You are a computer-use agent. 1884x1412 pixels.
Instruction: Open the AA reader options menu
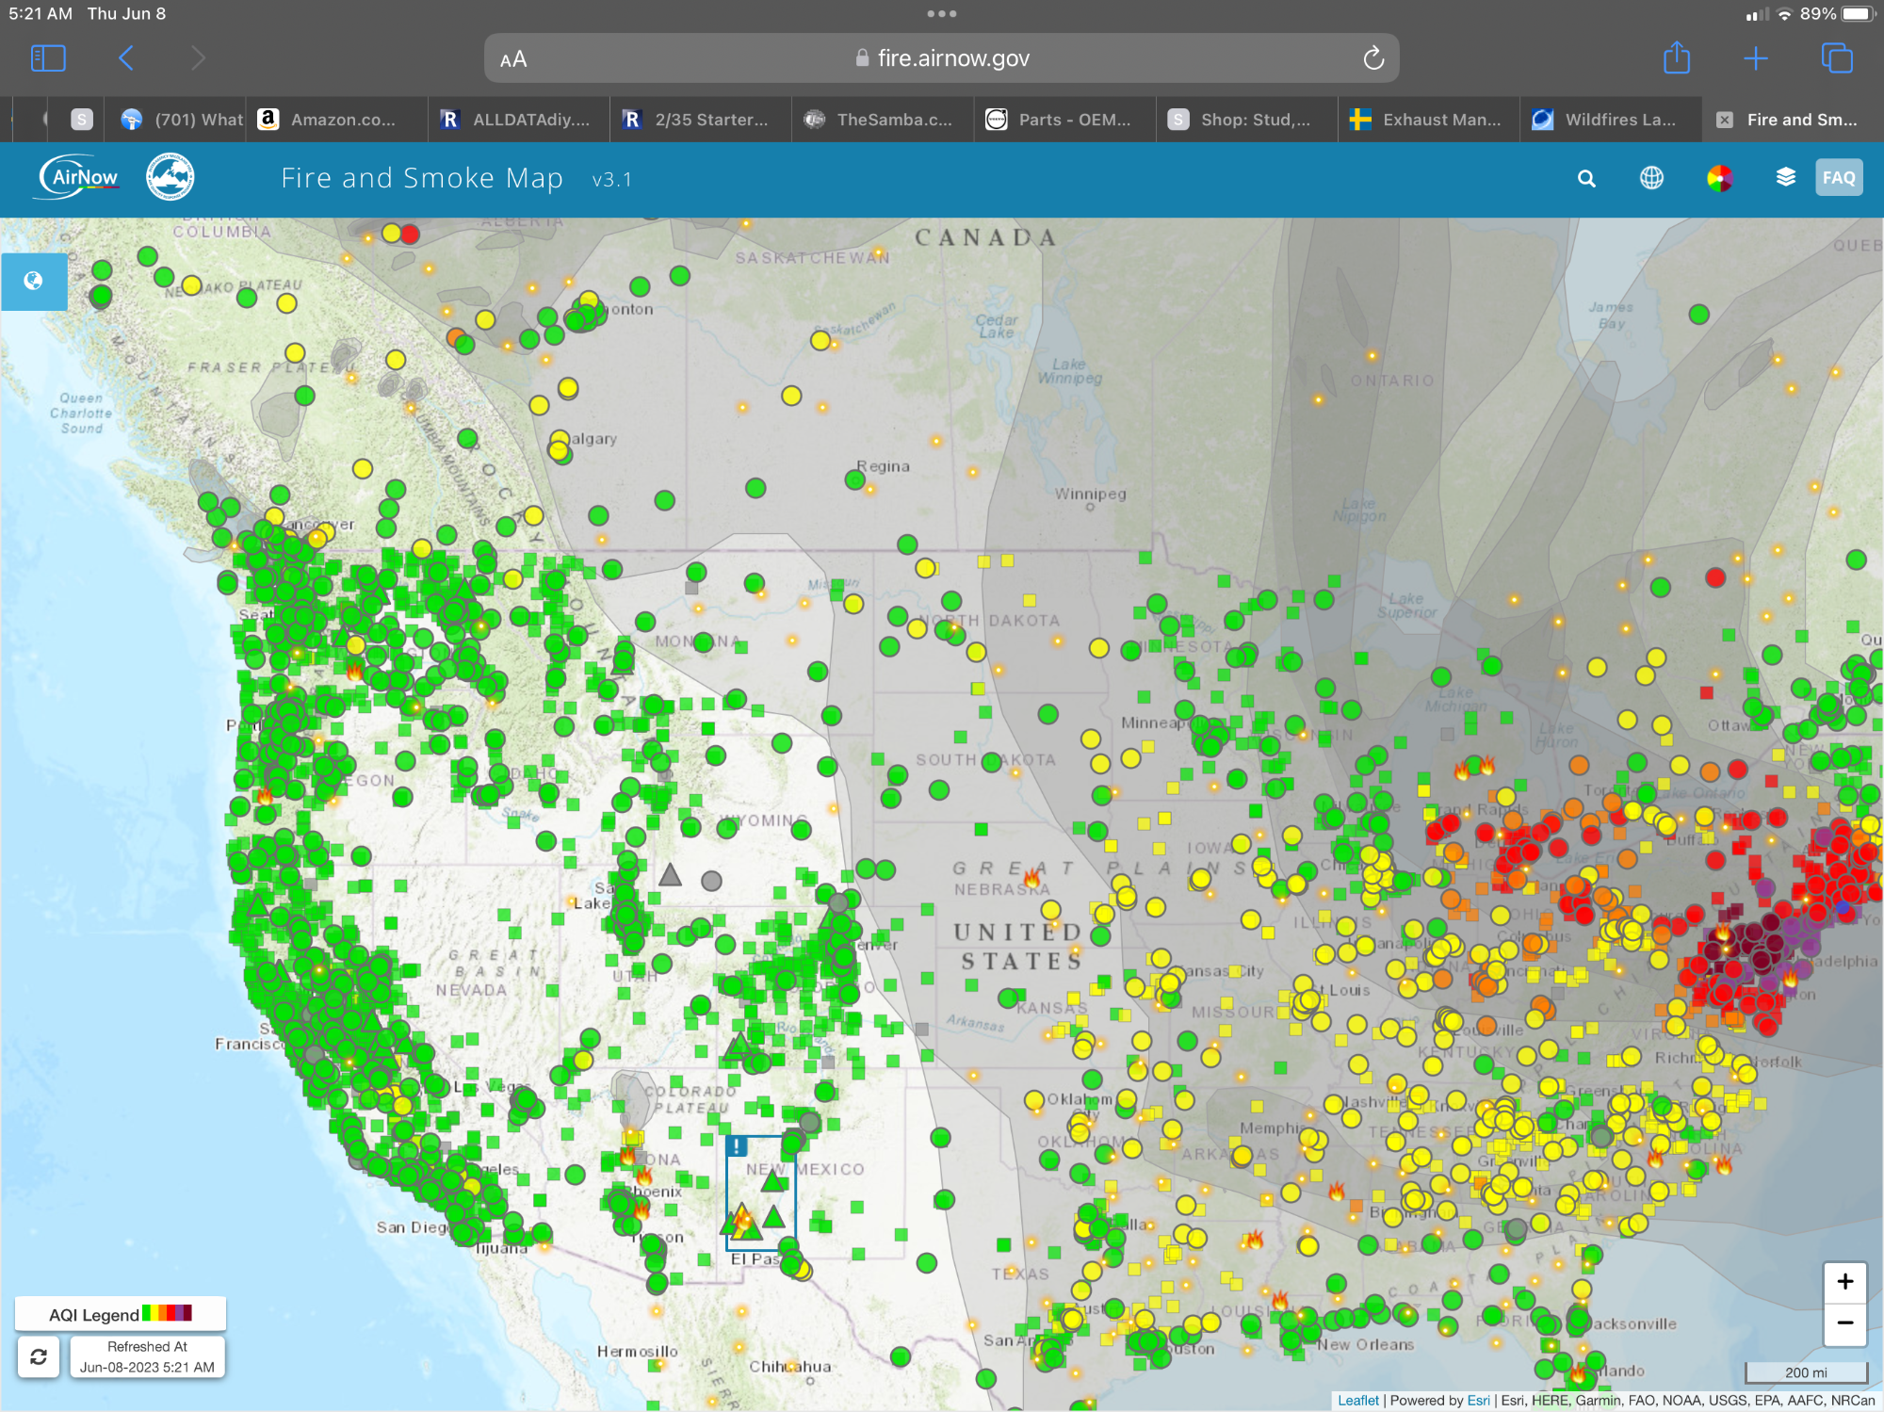[x=513, y=59]
